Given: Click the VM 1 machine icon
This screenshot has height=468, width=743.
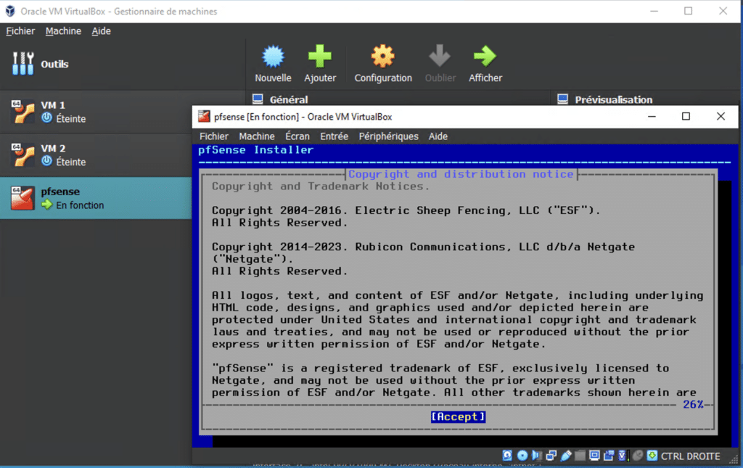Looking at the screenshot, I should click(22, 112).
